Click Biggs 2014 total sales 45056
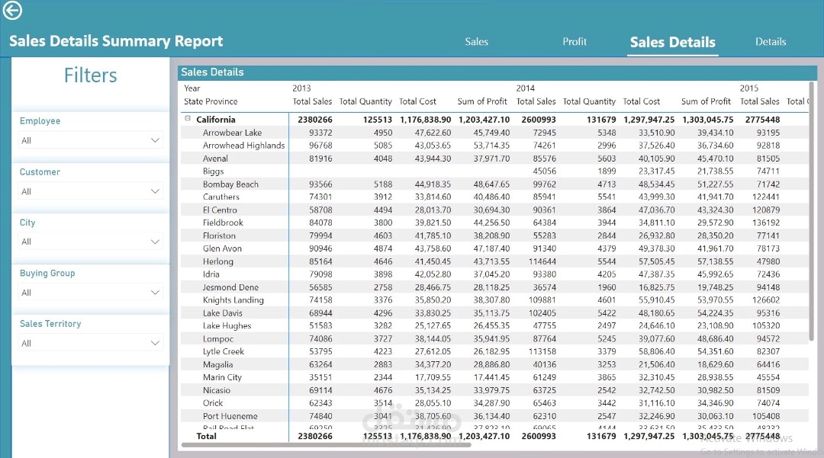Screen dimensions: 824x458 [x=545, y=171]
